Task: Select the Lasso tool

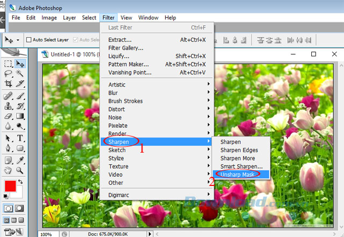Action: [8, 74]
